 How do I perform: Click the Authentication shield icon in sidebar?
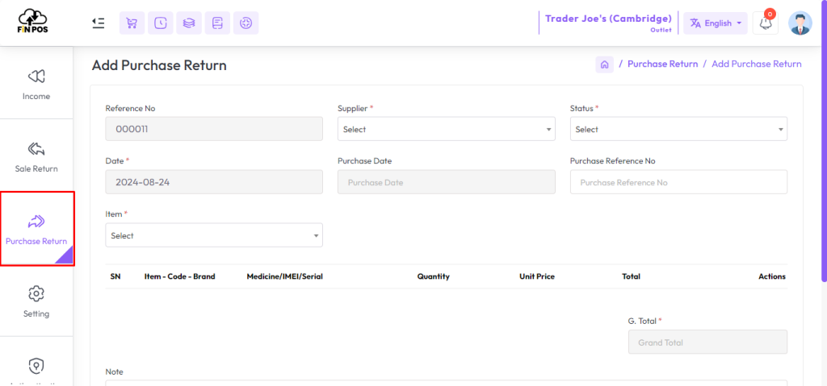pos(36,366)
